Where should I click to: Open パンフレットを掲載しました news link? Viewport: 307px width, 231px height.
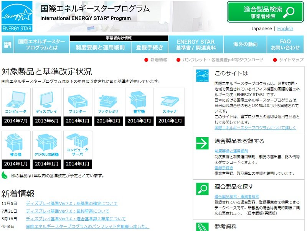[x=87, y=226]
